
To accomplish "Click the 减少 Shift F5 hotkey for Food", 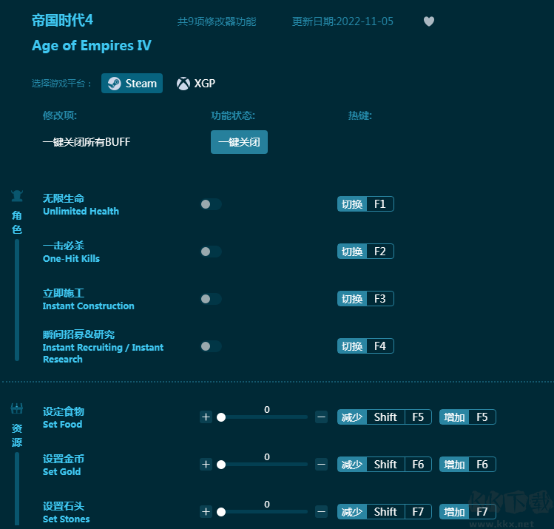I will click(x=385, y=417).
